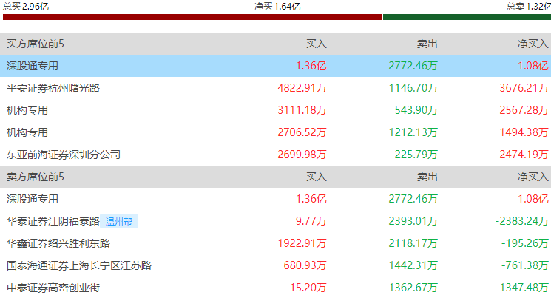This screenshot has width=551, height=295.
Task: Click the 买方席位前5 section header
Action: pos(36,44)
